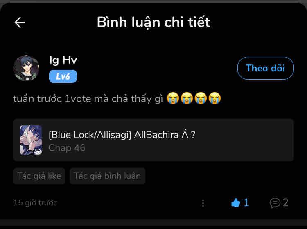This screenshot has width=307, height=229.
Task: Select the Tác giả like tag
Action: 39,176
